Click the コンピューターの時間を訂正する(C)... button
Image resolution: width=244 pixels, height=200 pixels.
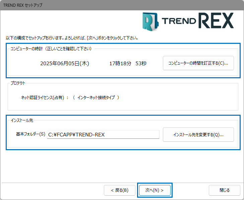[x=198, y=63]
